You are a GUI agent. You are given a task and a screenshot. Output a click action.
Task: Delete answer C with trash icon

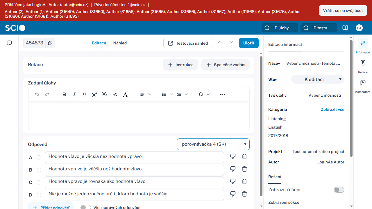point(245,181)
